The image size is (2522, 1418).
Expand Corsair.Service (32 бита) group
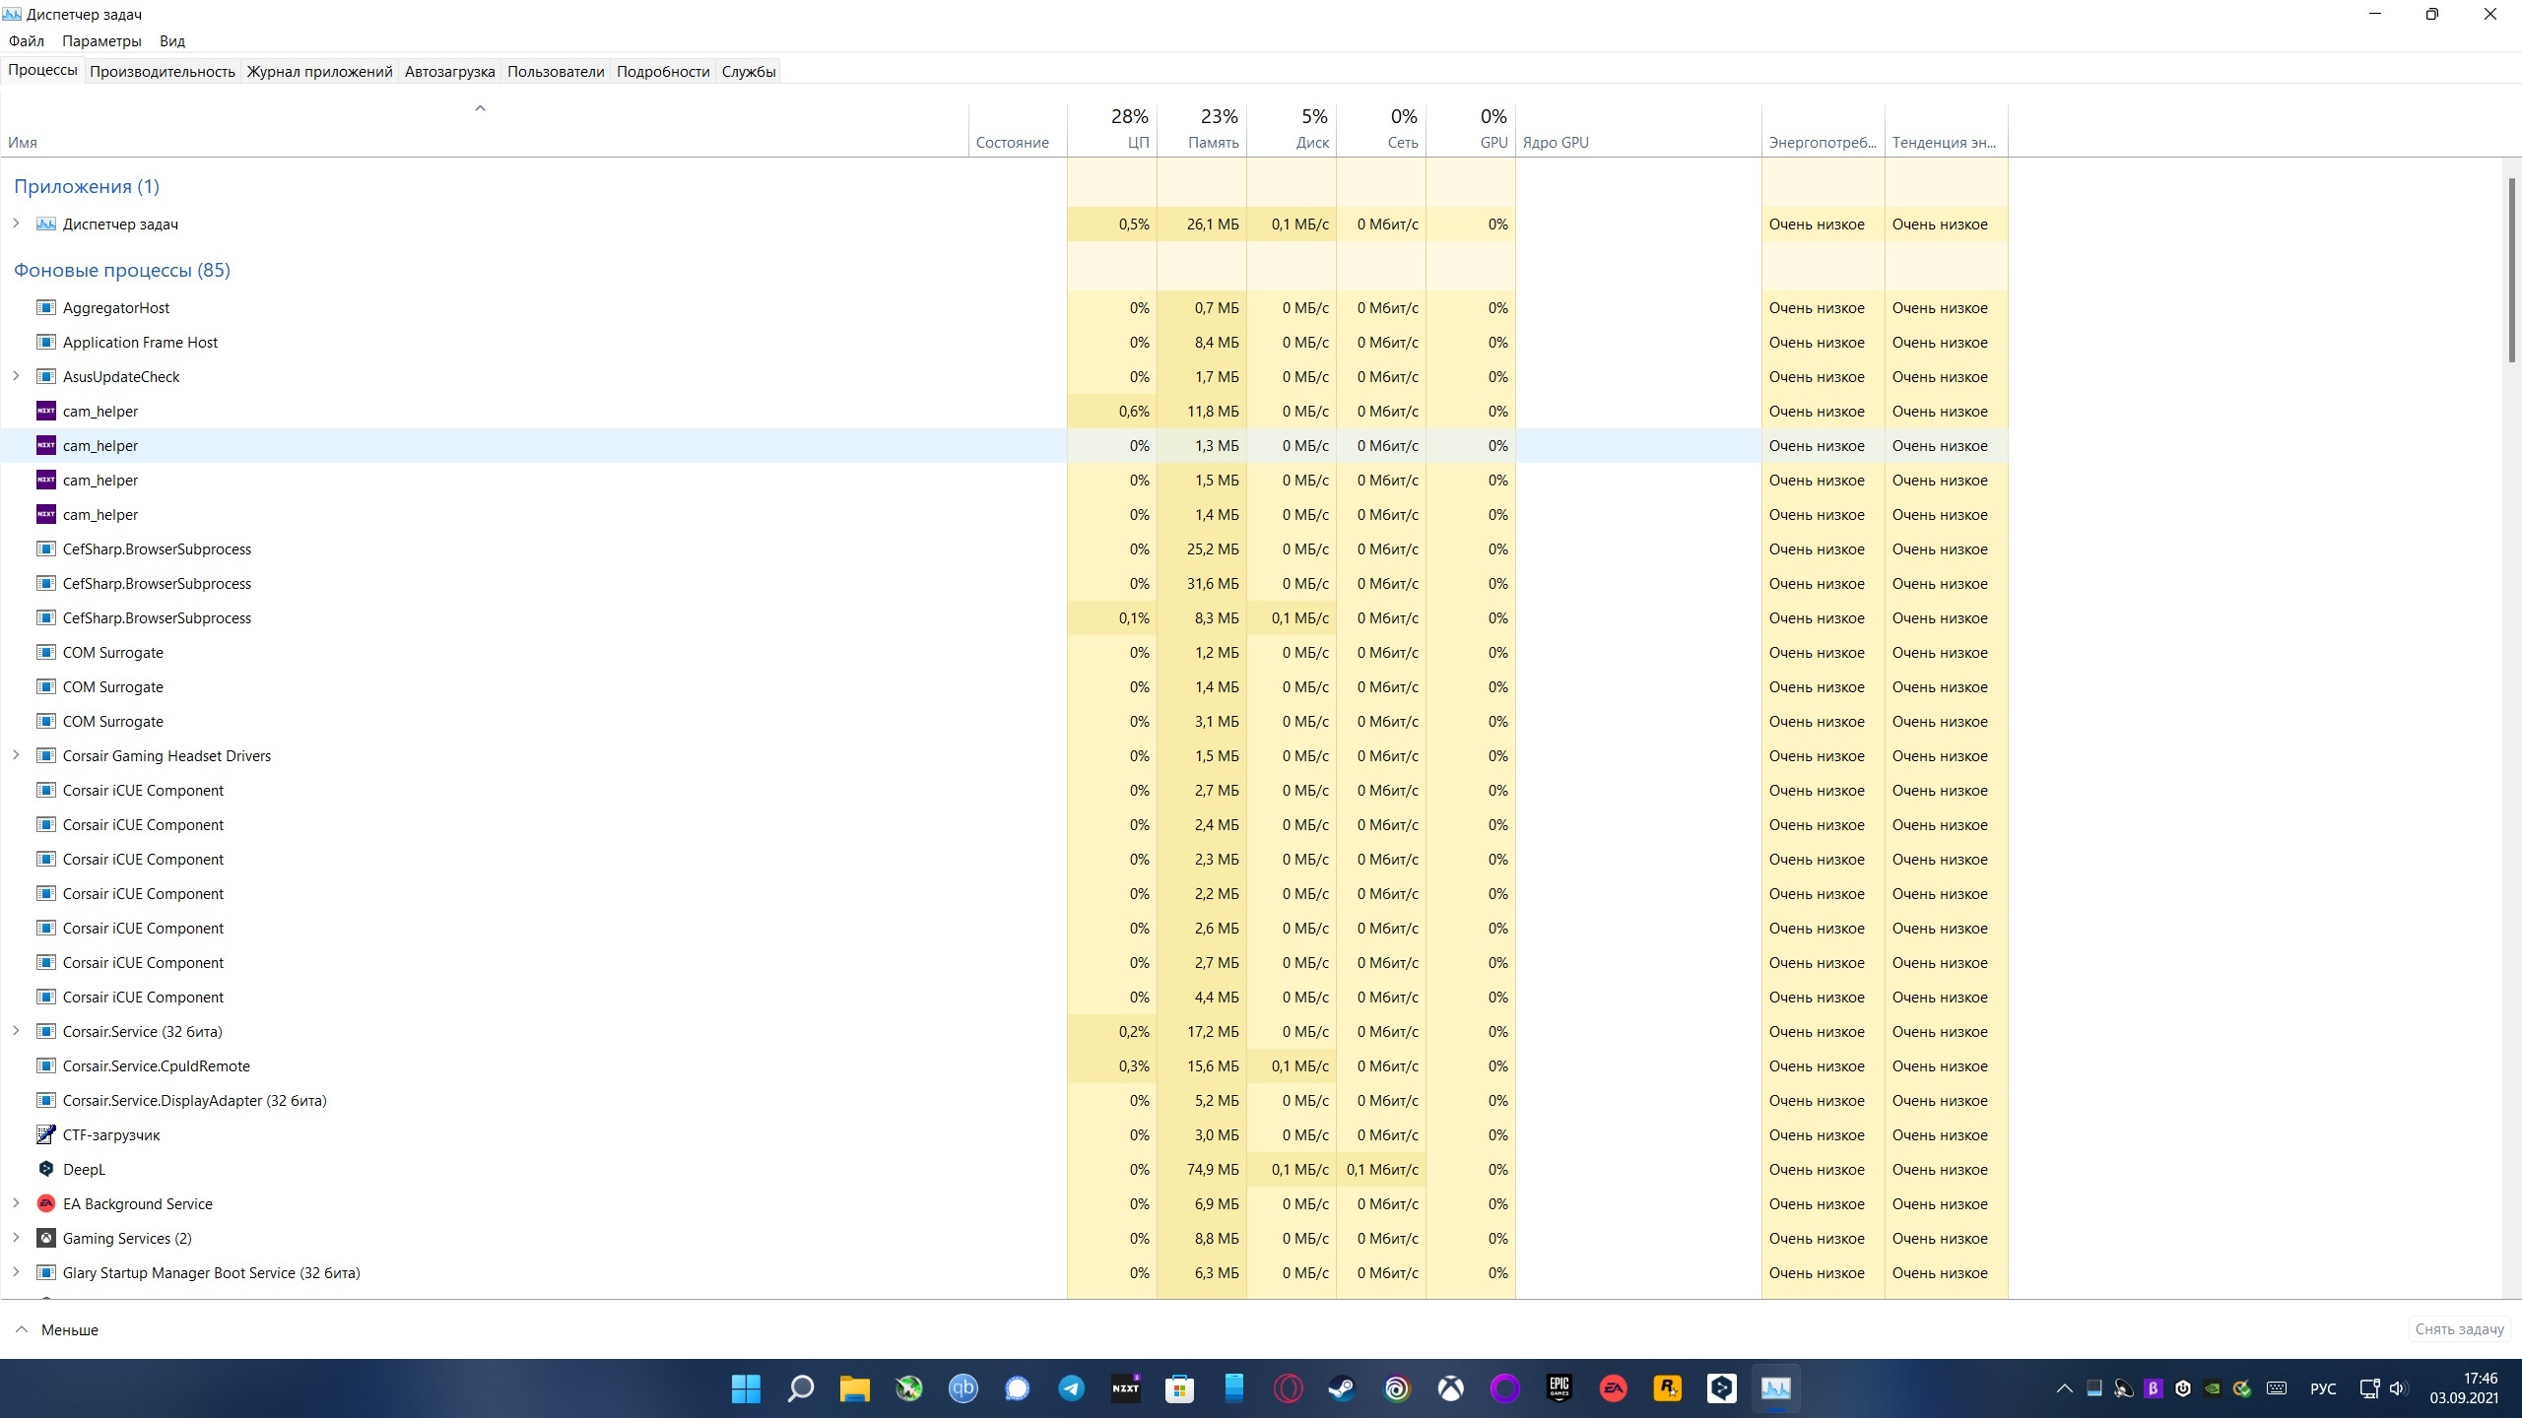(16, 1031)
